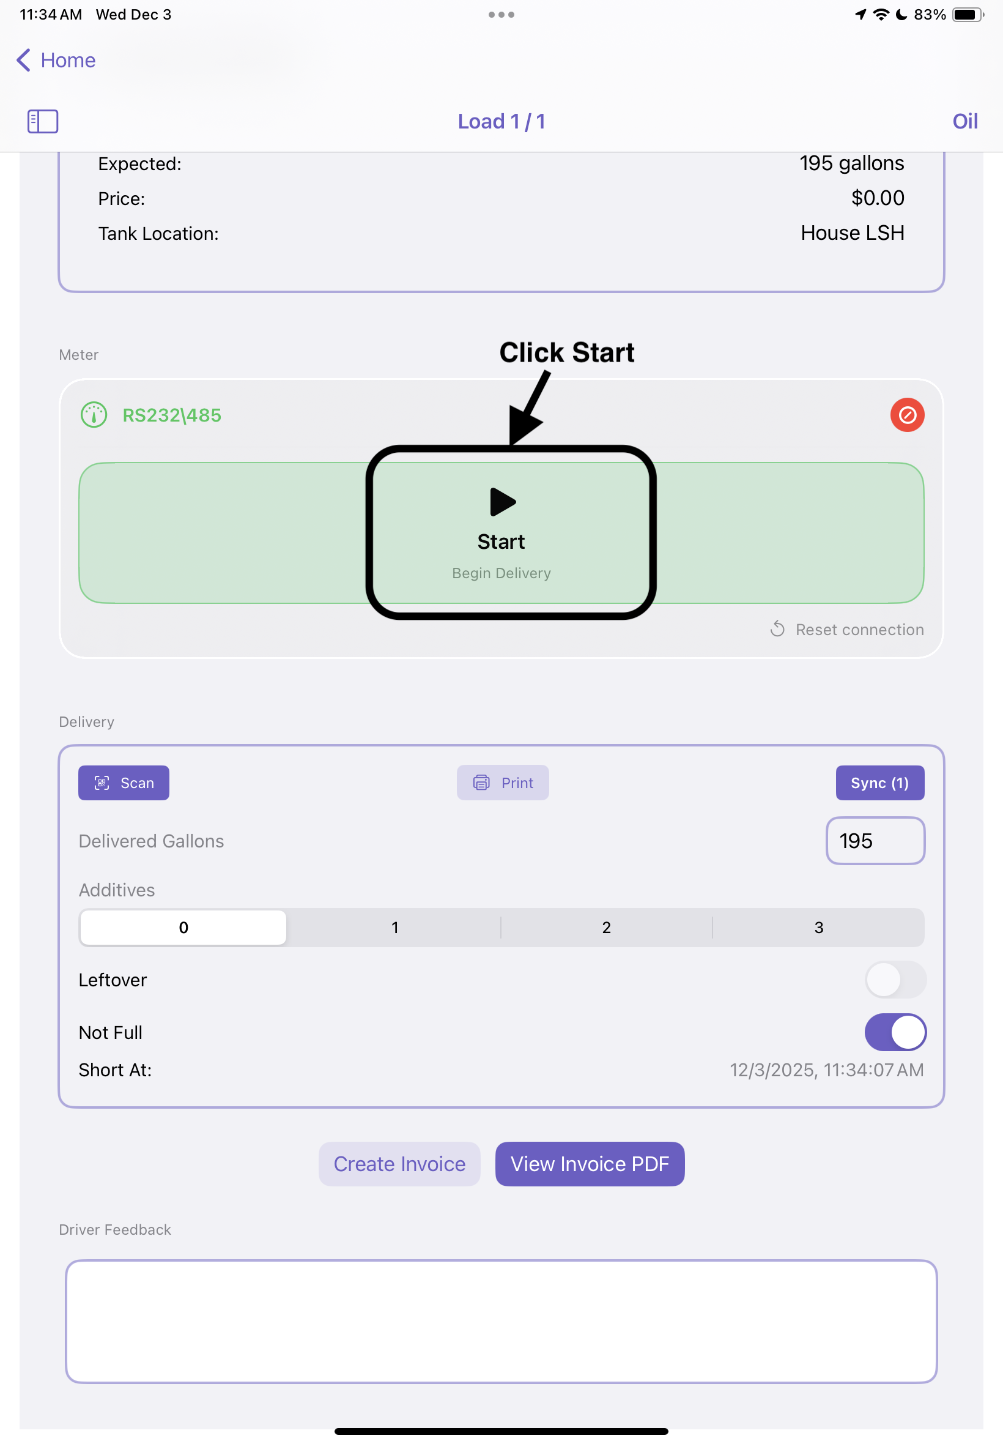Tap the Create Invoice button

pyautogui.click(x=399, y=1164)
